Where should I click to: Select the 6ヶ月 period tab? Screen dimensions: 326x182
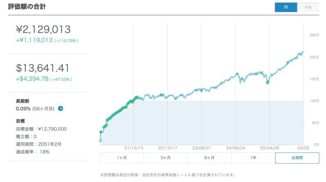[209, 158]
